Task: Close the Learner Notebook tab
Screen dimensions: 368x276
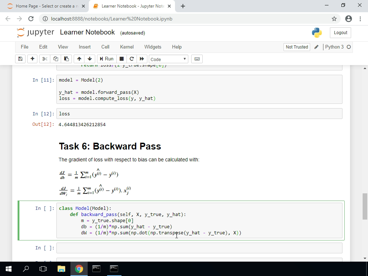Action: click(x=169, y=6)
